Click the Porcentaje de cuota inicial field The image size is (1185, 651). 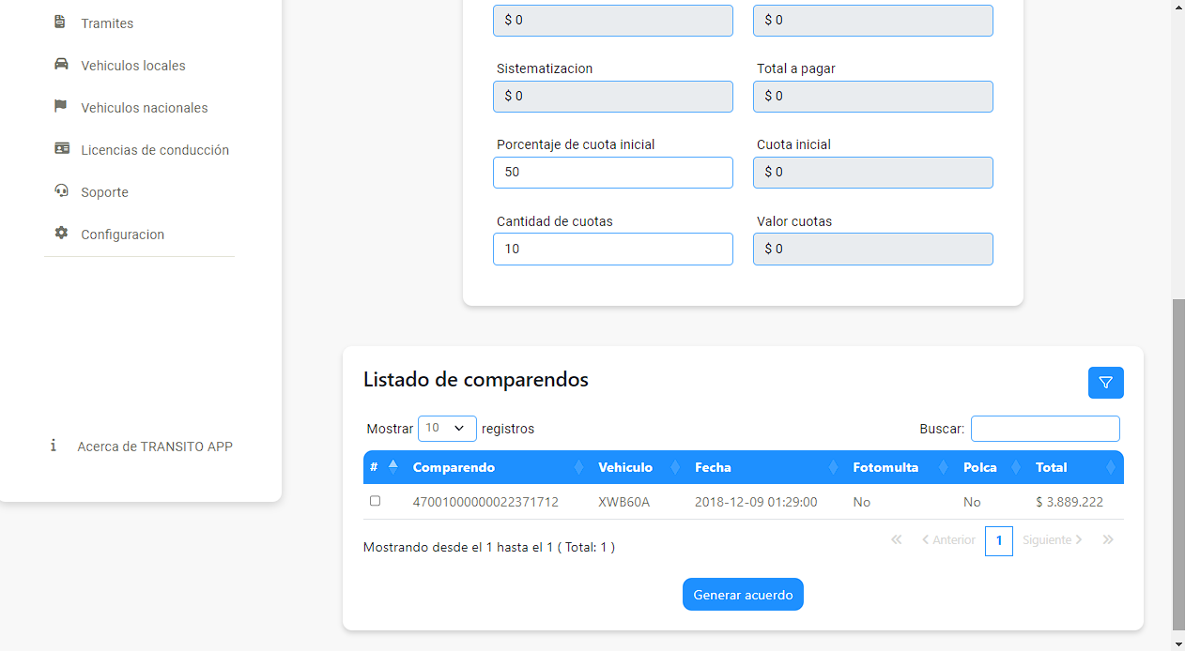coord(612,173)
